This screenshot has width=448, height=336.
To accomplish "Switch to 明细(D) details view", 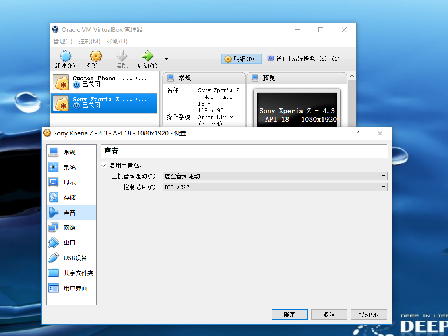I will pyautogui.click(x=241, y=59).
